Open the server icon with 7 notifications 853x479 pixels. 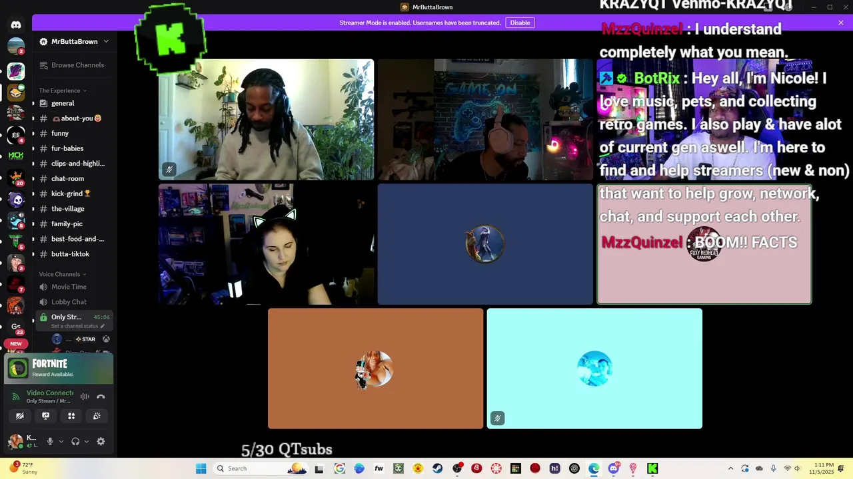tap(16, 283)
